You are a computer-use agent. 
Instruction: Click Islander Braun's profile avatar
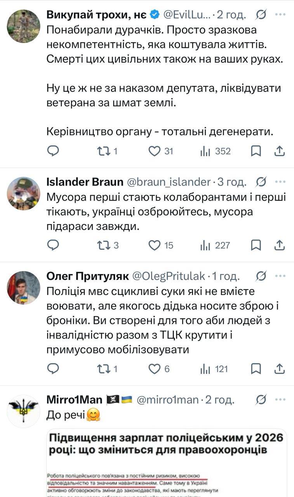pos(23,193)
